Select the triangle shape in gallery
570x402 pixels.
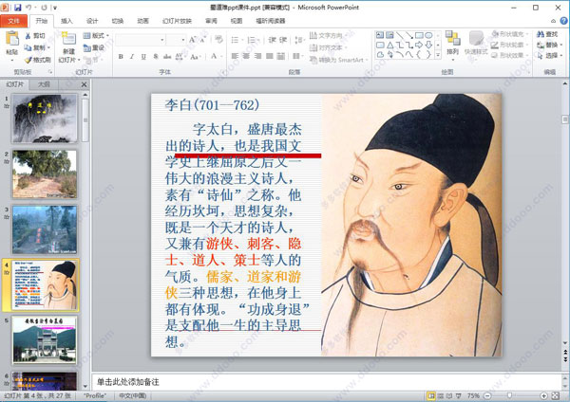(x=389, y=45)
